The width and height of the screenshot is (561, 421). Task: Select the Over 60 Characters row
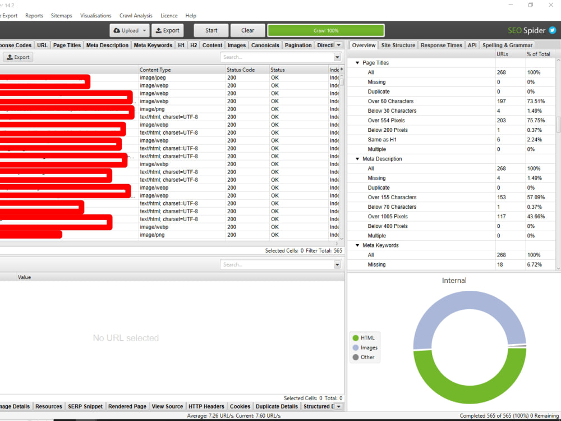452,101
